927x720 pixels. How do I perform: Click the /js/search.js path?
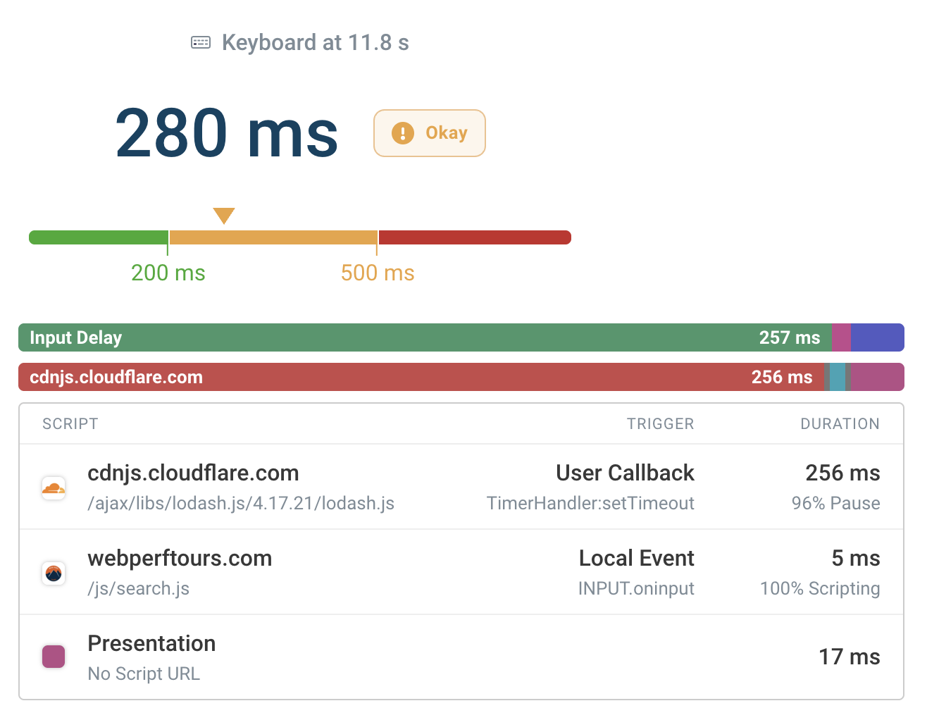139,589
